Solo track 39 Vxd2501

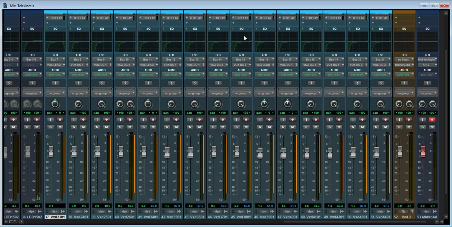(97, 127)
